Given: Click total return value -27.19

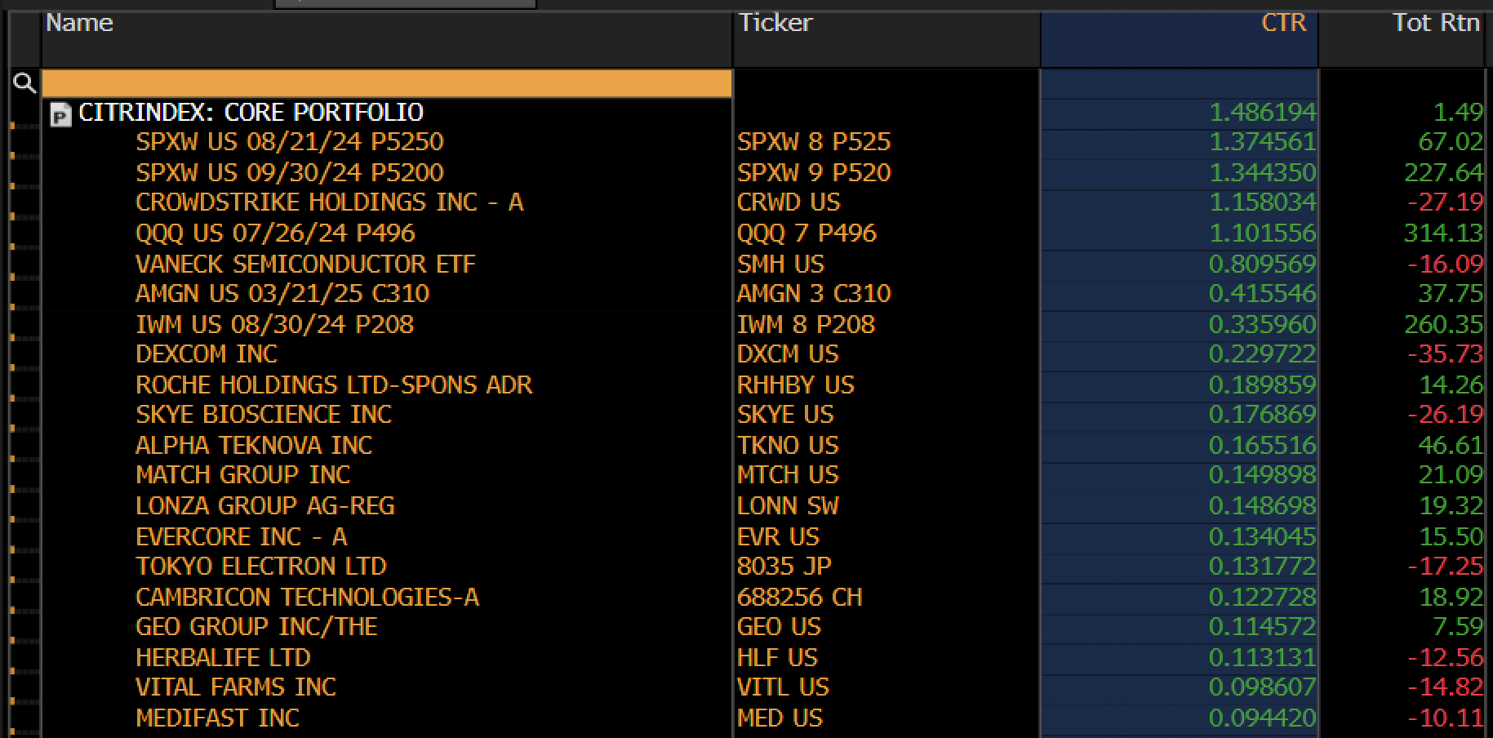Looking at the screenshot, I should tap(1445, 202).
